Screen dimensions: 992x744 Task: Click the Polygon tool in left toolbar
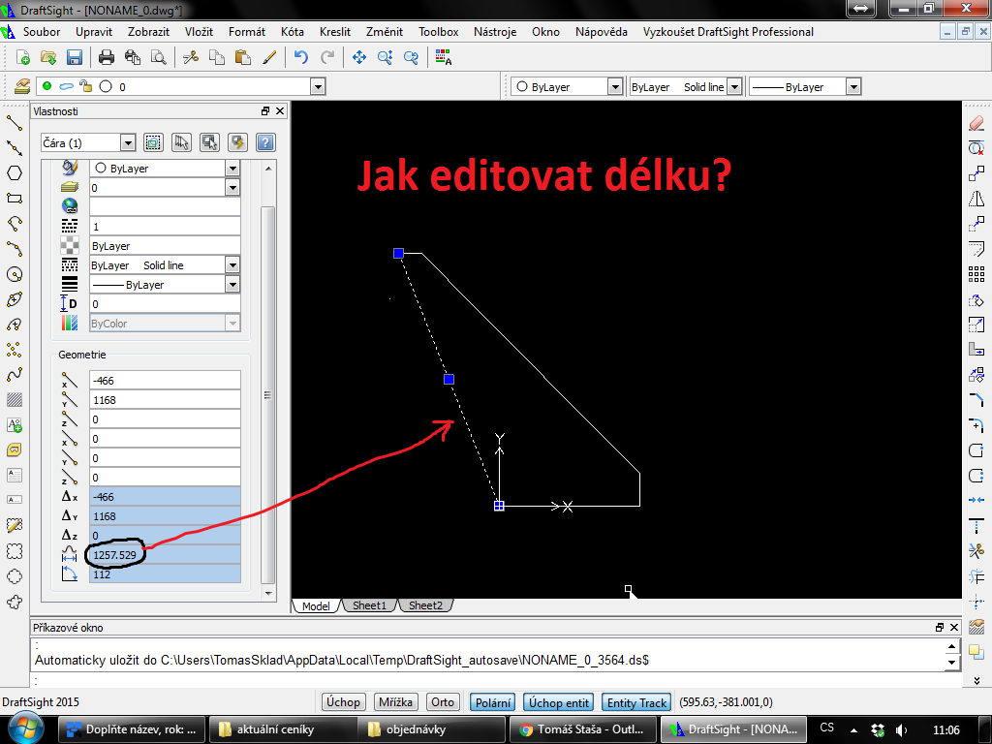tap(15, 173)
